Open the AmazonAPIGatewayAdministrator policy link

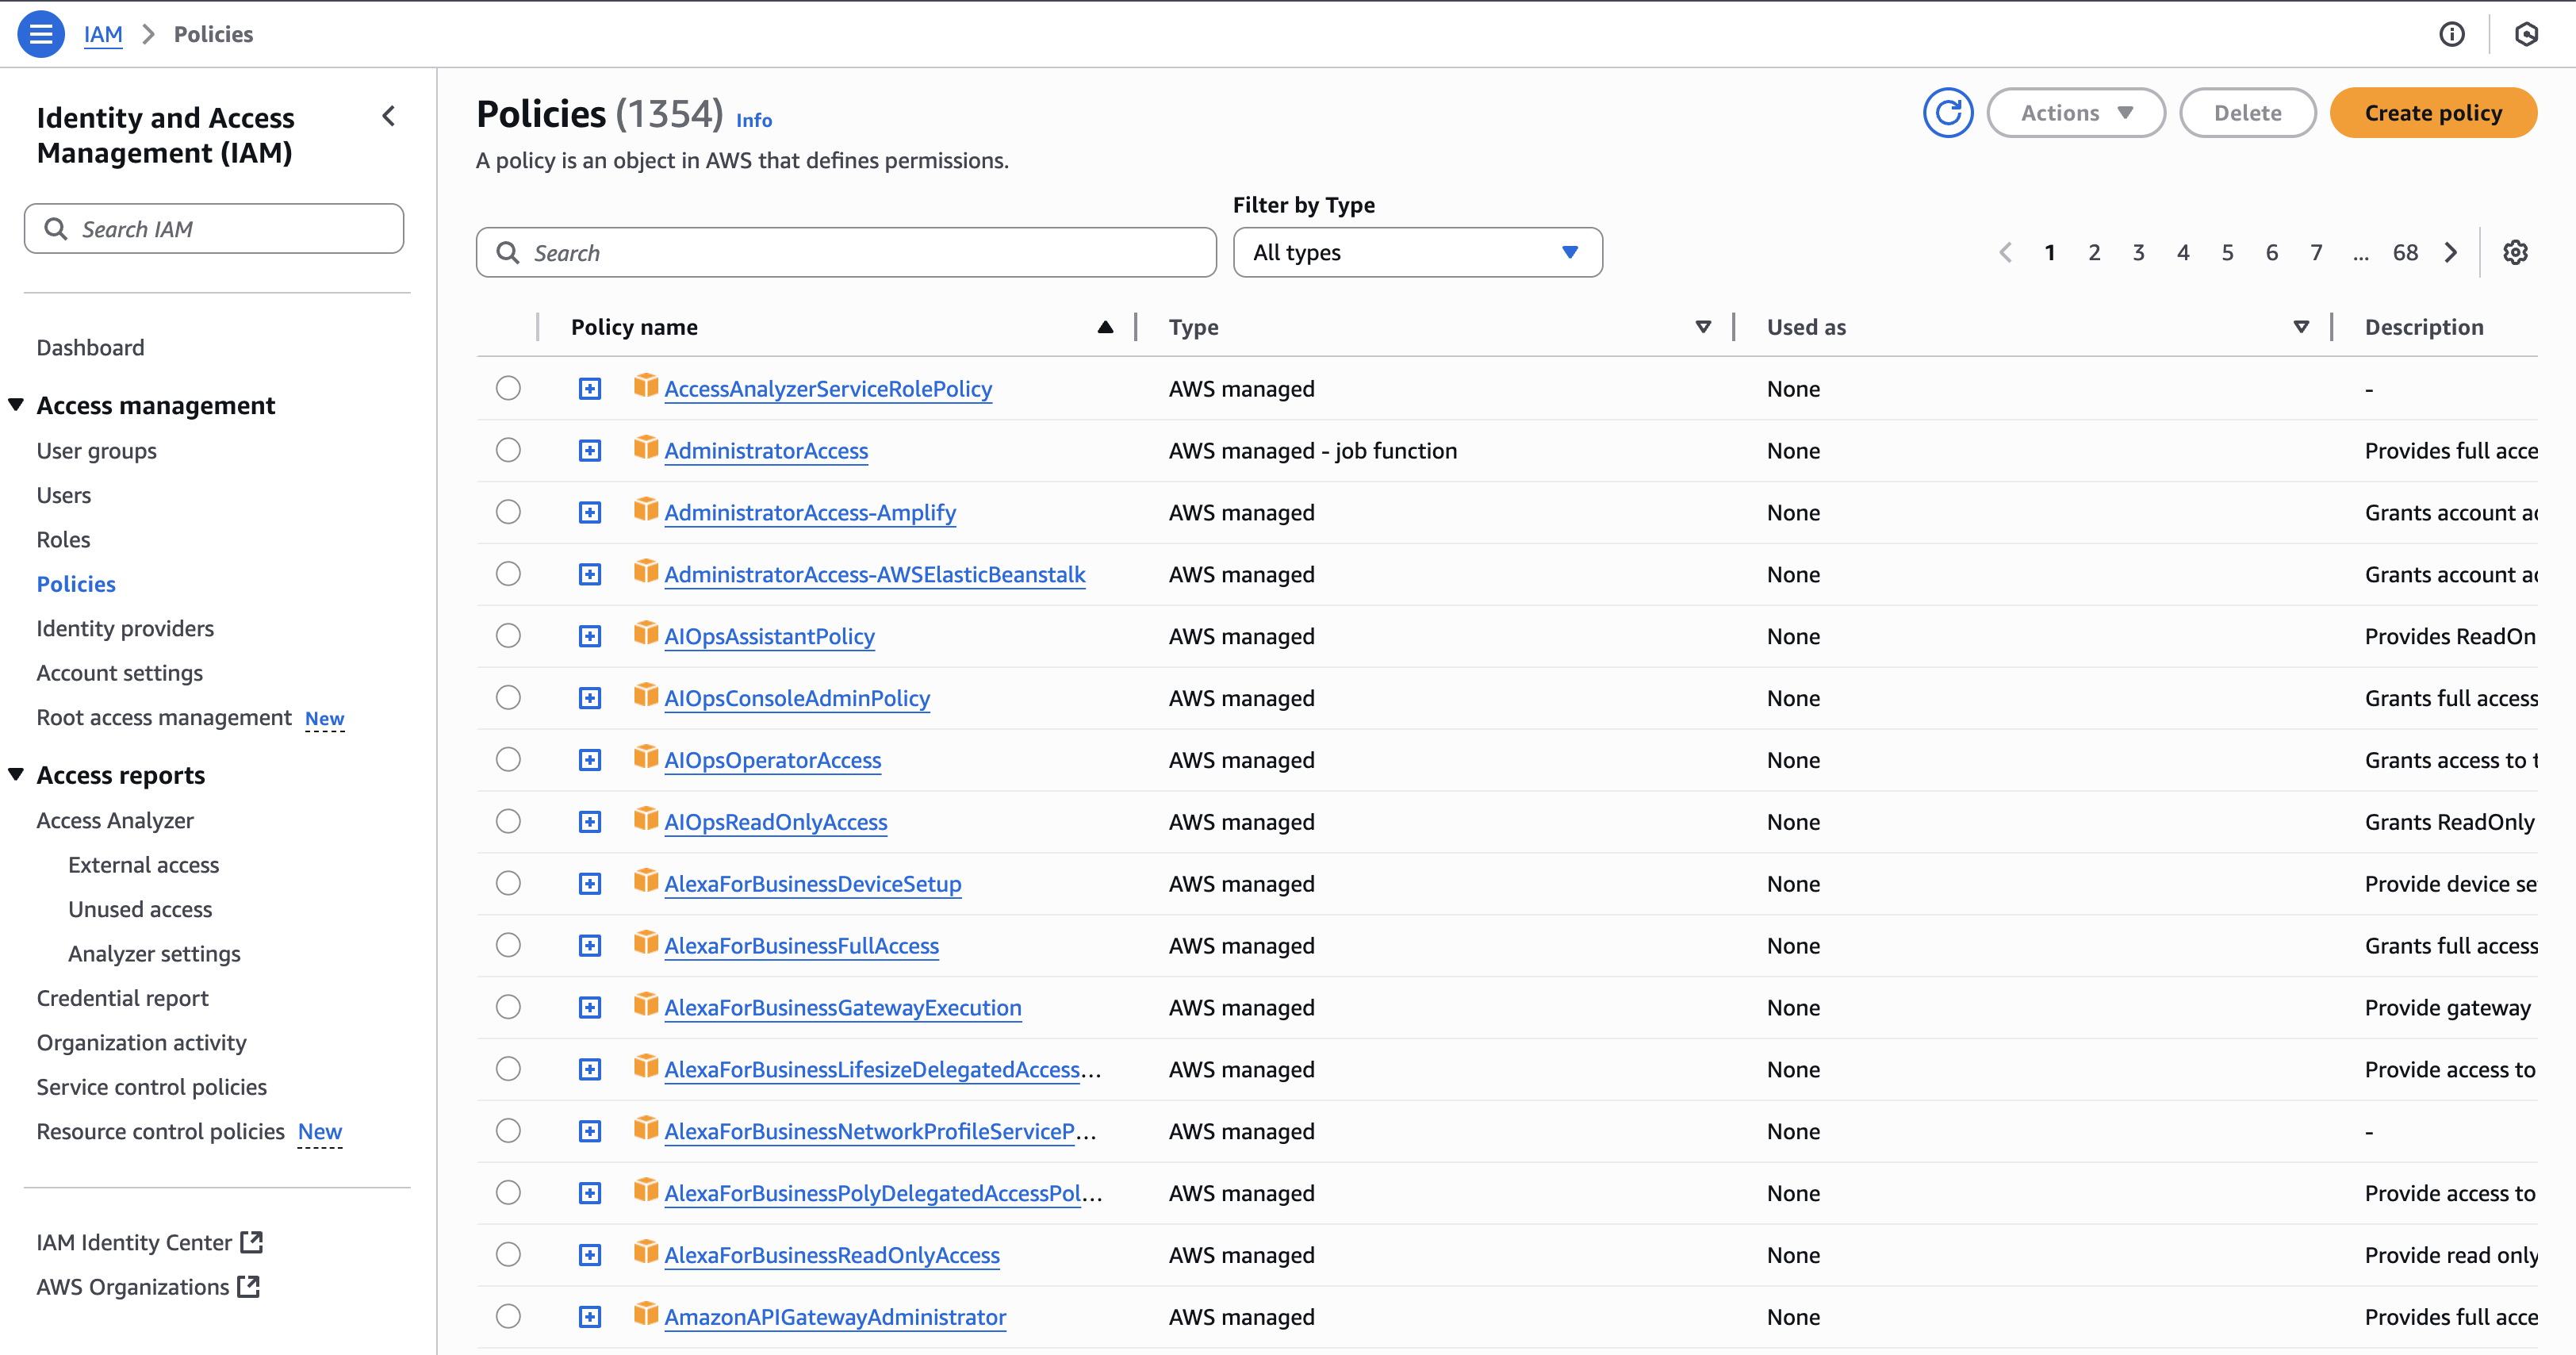(x=834, y=1317)
